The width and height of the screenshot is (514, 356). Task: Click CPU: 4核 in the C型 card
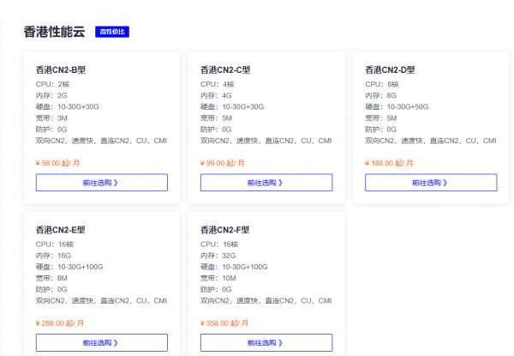click(x=218, y=84)
